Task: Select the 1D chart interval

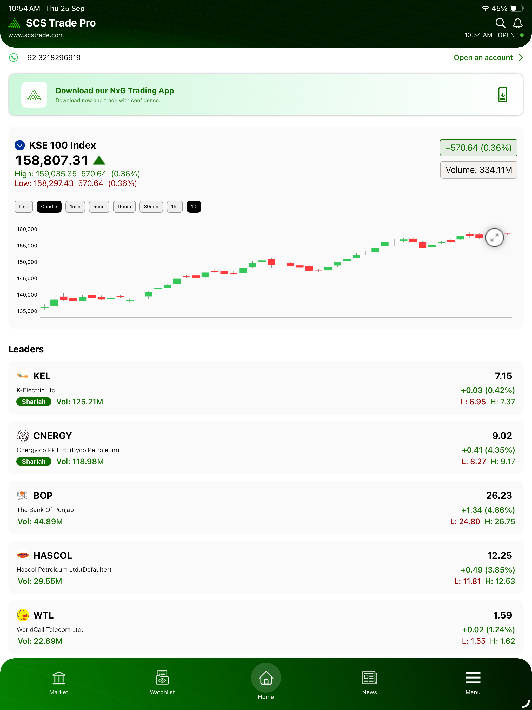Action: pos(194,206)
